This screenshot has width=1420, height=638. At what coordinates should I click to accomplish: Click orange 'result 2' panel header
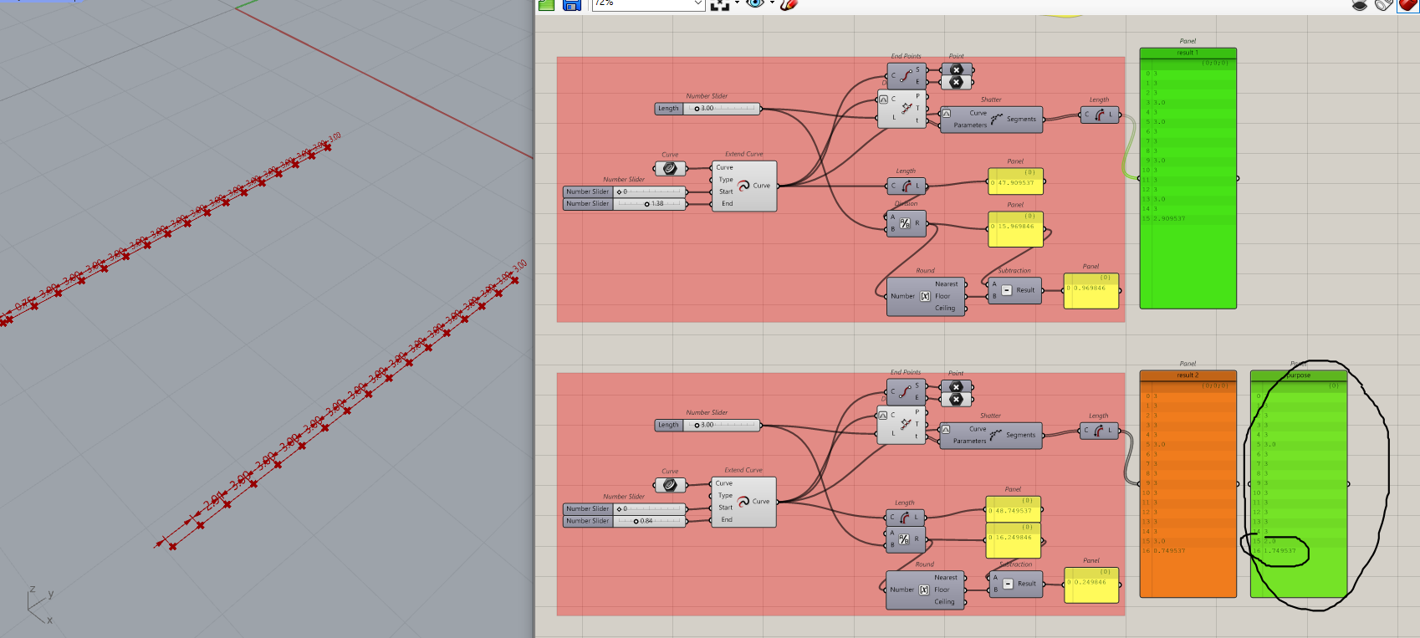(x=1188, y=375)
